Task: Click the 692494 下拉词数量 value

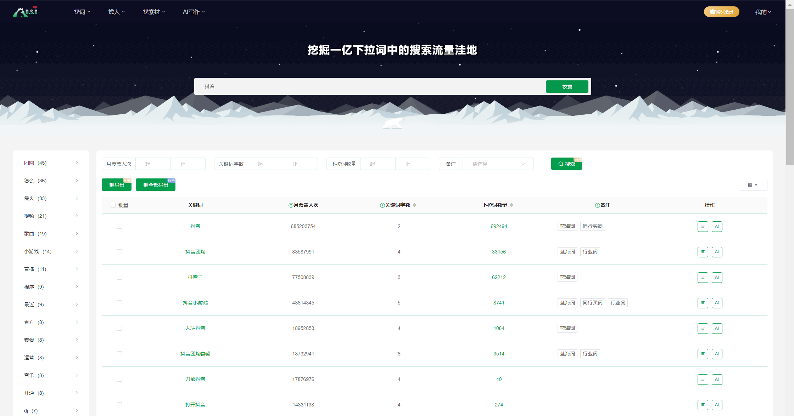Action: pos(499,226)
